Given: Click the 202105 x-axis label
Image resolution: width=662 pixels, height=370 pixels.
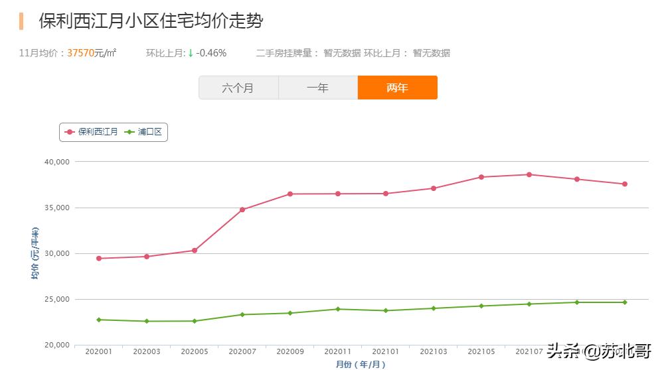Looking at the screenshot, I should tap(481, 351).
